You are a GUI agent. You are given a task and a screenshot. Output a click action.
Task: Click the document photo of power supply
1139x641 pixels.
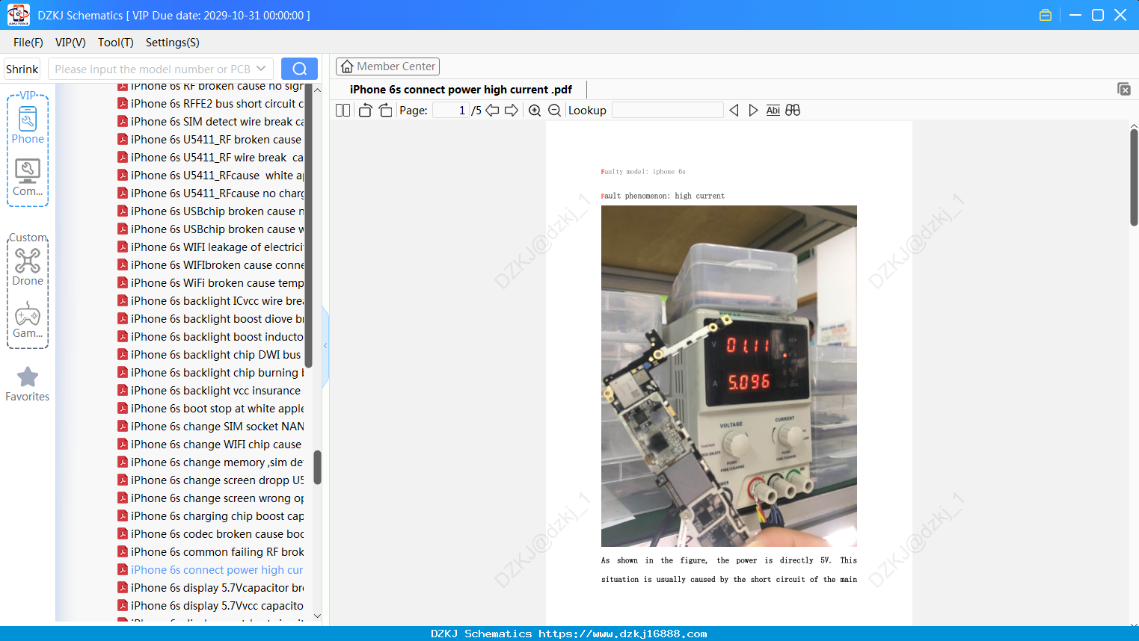729,377
